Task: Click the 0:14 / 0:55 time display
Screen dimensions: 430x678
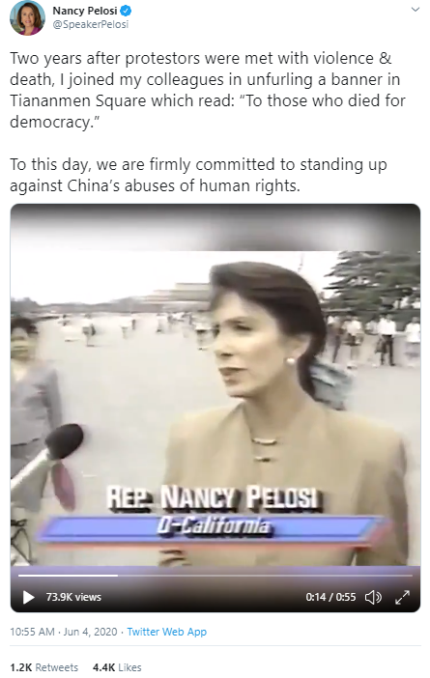Action: 330,597
